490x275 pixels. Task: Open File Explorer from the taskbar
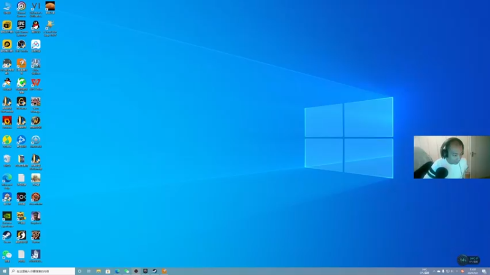99,271
